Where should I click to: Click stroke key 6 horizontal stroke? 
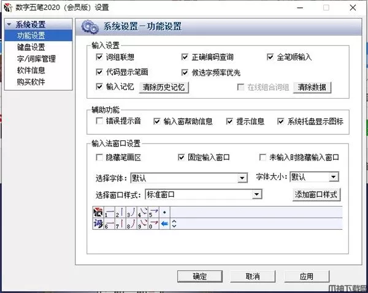click(109, 224)
